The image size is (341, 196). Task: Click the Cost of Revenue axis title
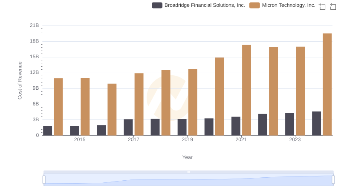tap(20, 80)
